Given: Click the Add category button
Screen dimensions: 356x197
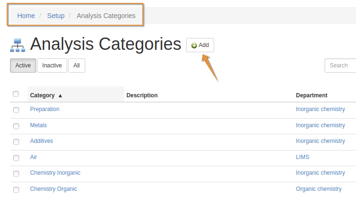Looking at the screenshot, I should click(200, 45).
